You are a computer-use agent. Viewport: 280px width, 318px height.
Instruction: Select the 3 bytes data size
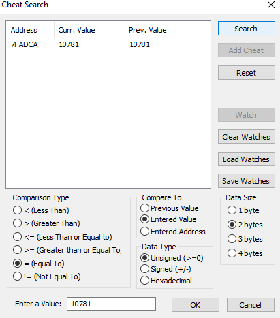[x=245, y=239]
